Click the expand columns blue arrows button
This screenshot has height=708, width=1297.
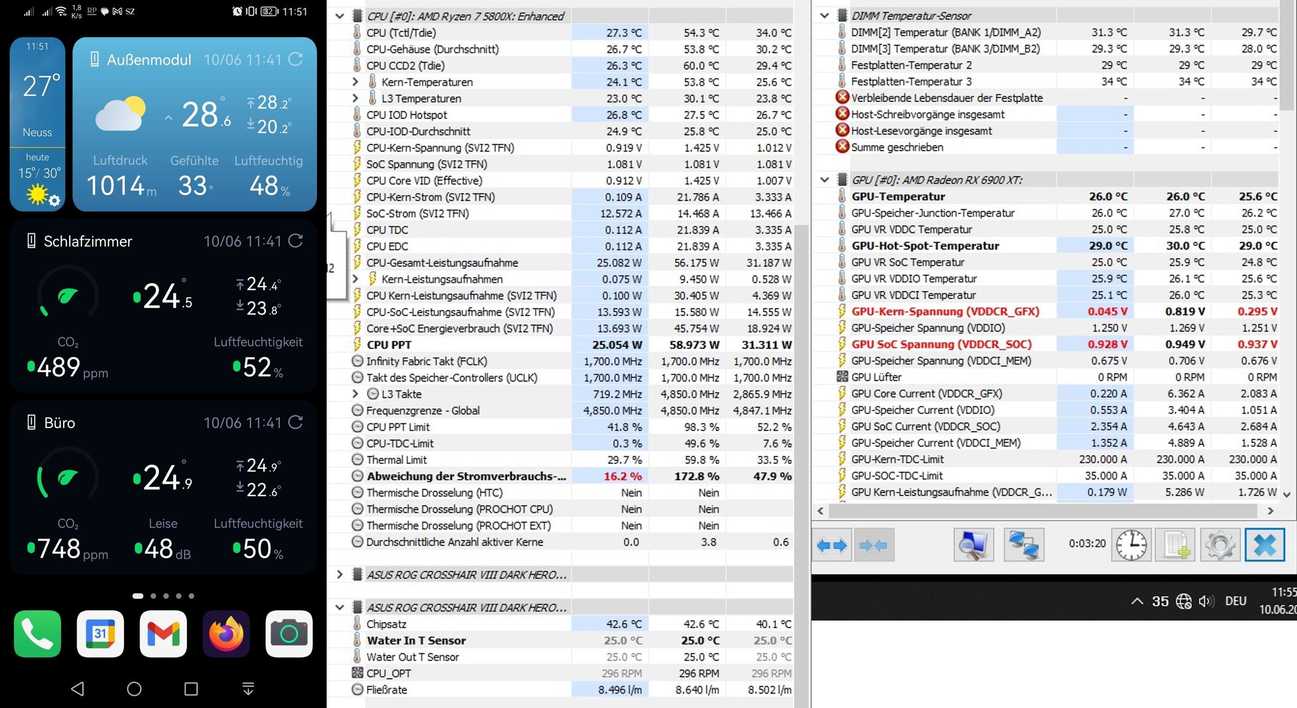pos(831,545)
